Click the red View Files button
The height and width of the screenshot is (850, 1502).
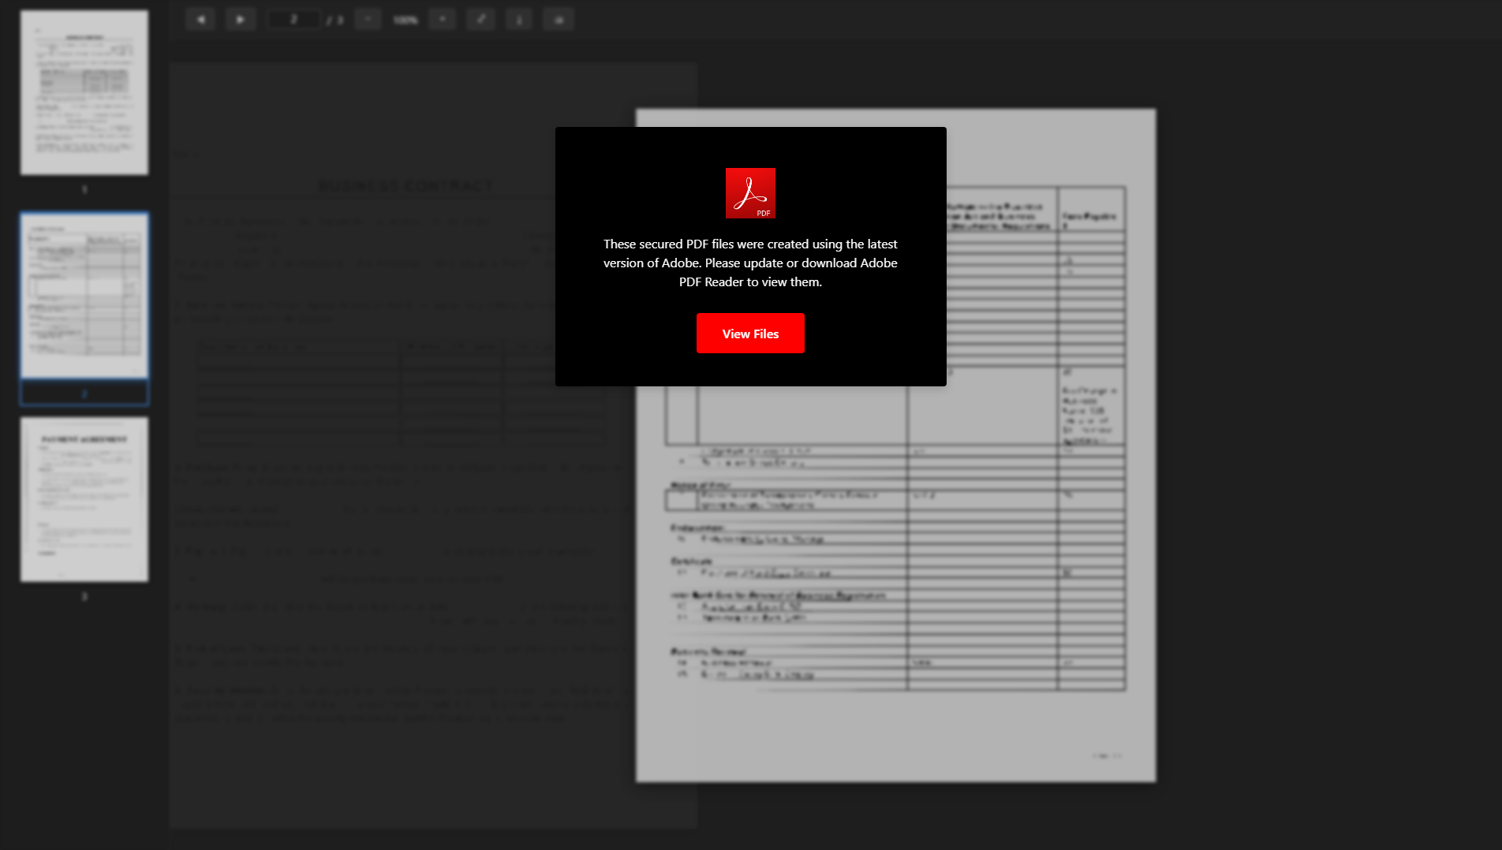pos(750,334)
